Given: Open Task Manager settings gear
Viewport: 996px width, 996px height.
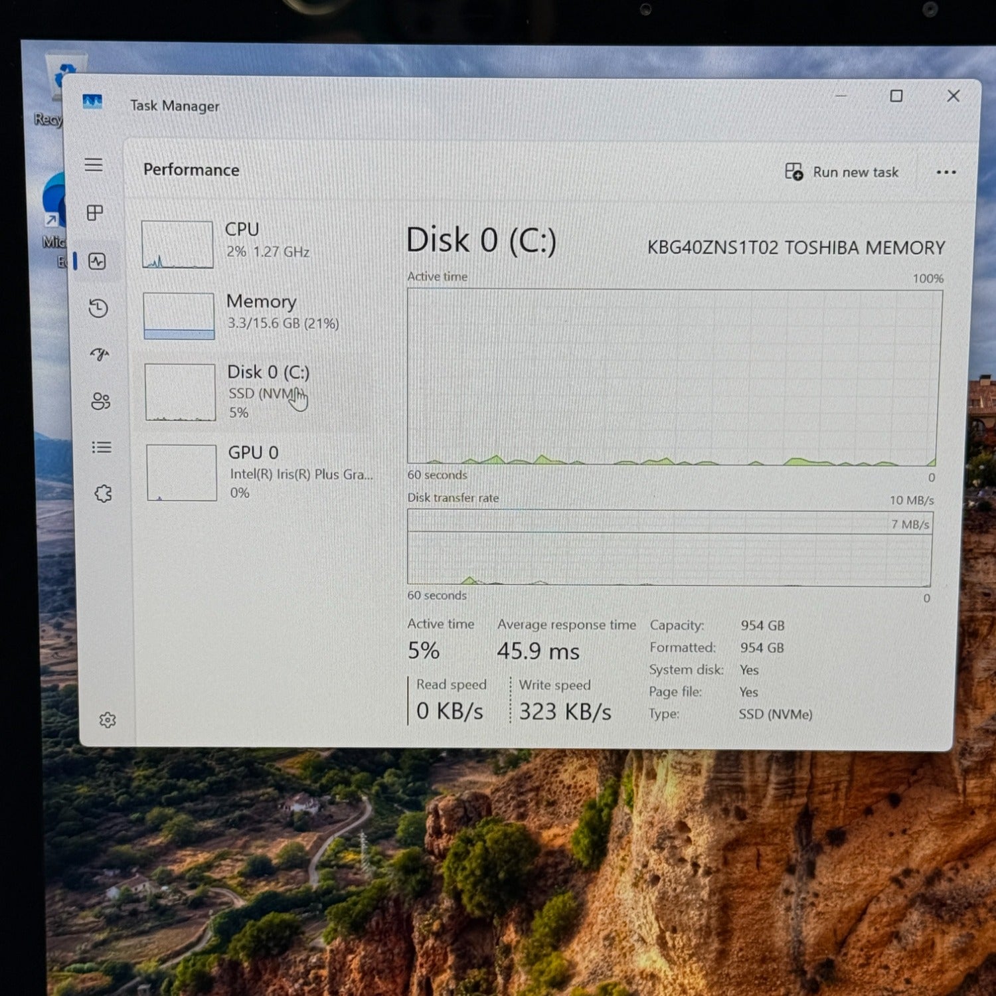Looking at the screenshot, I should [108, 720].
